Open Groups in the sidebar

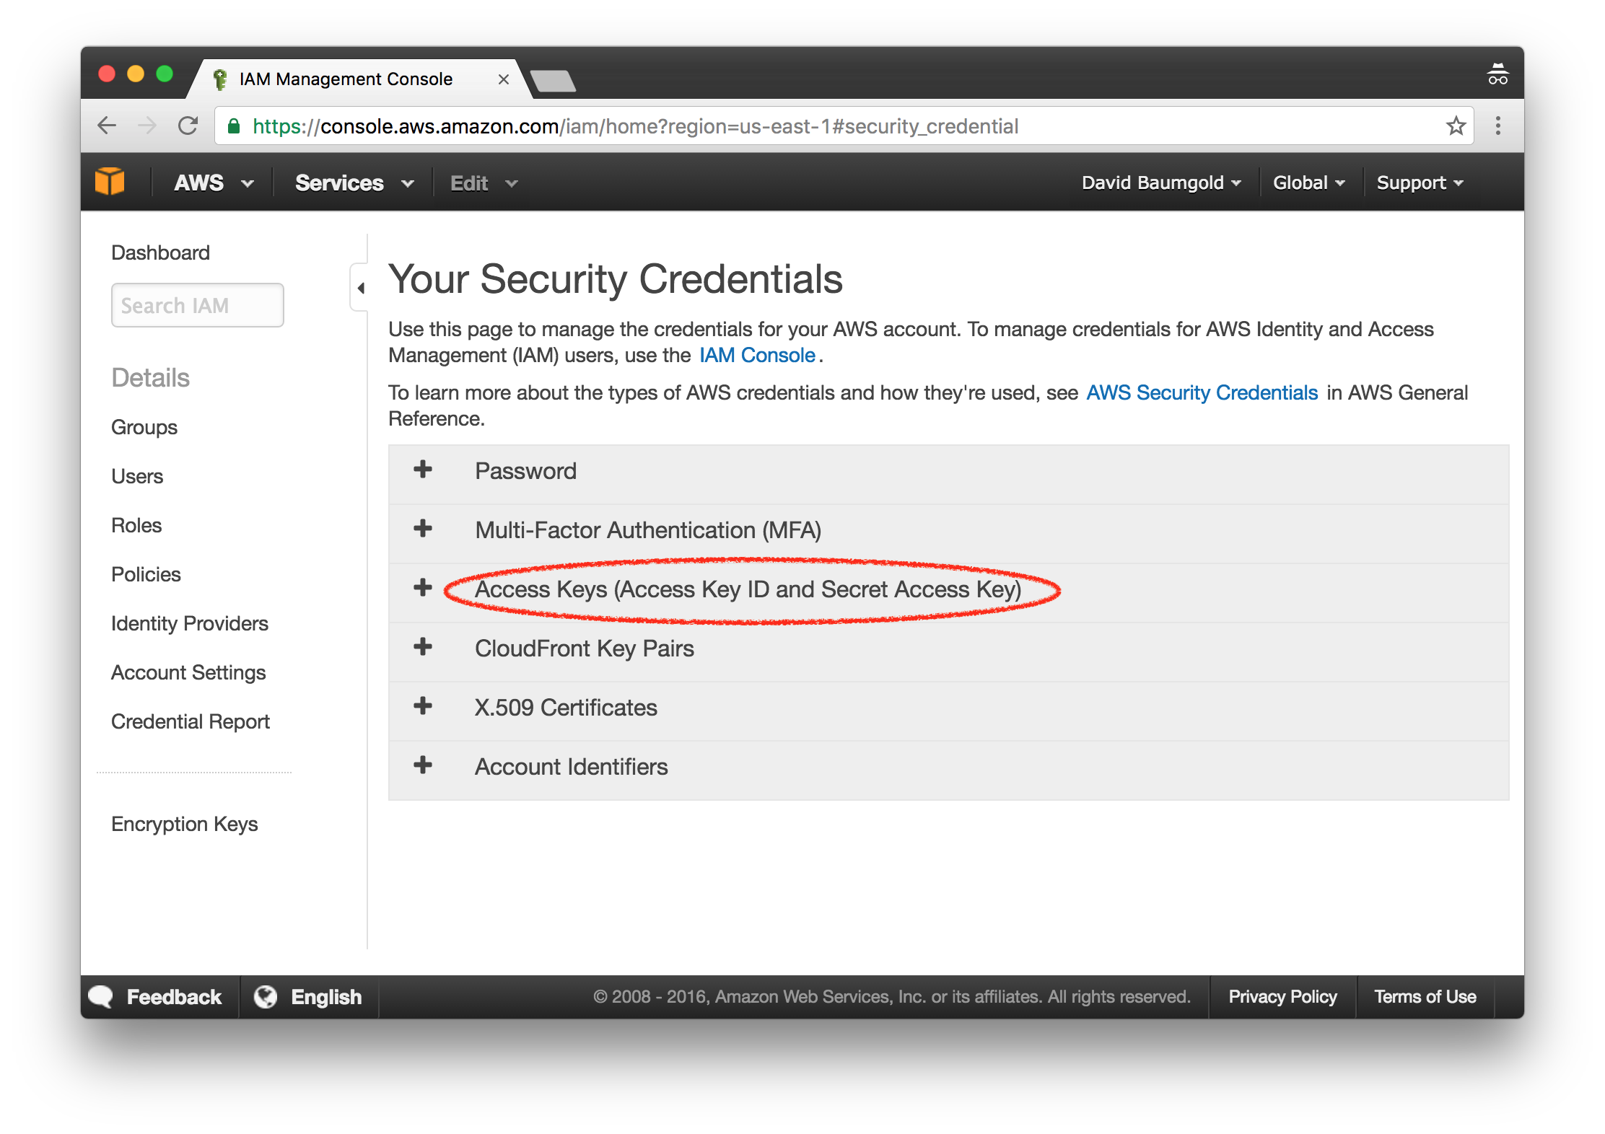(144, 427)
